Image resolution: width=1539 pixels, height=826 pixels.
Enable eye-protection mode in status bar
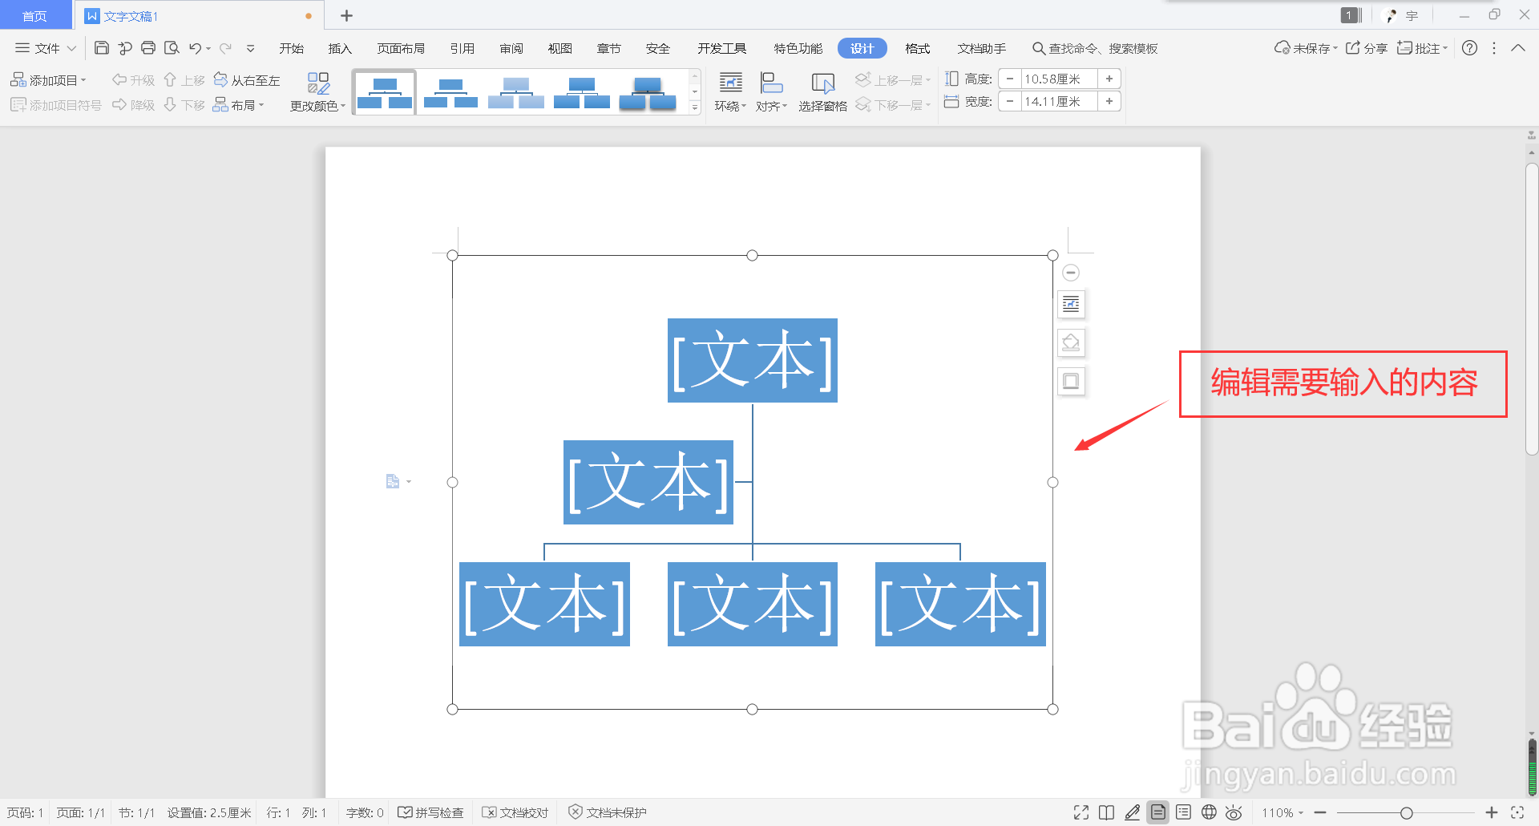point(1234,812)
